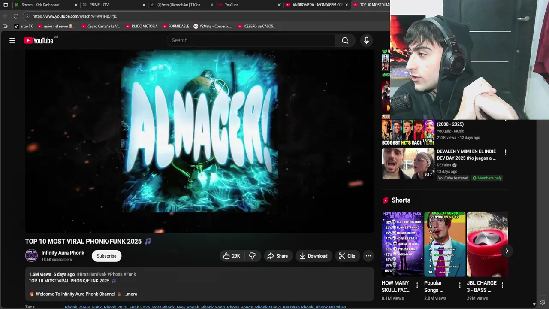
Task: Open DEVALEN Y MIMI video thumbnail
Action: pyautogui.click(x=408, y=164)
